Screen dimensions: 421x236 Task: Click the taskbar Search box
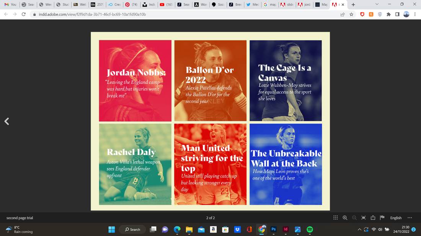pyautogui.click(x=132, y=229)
